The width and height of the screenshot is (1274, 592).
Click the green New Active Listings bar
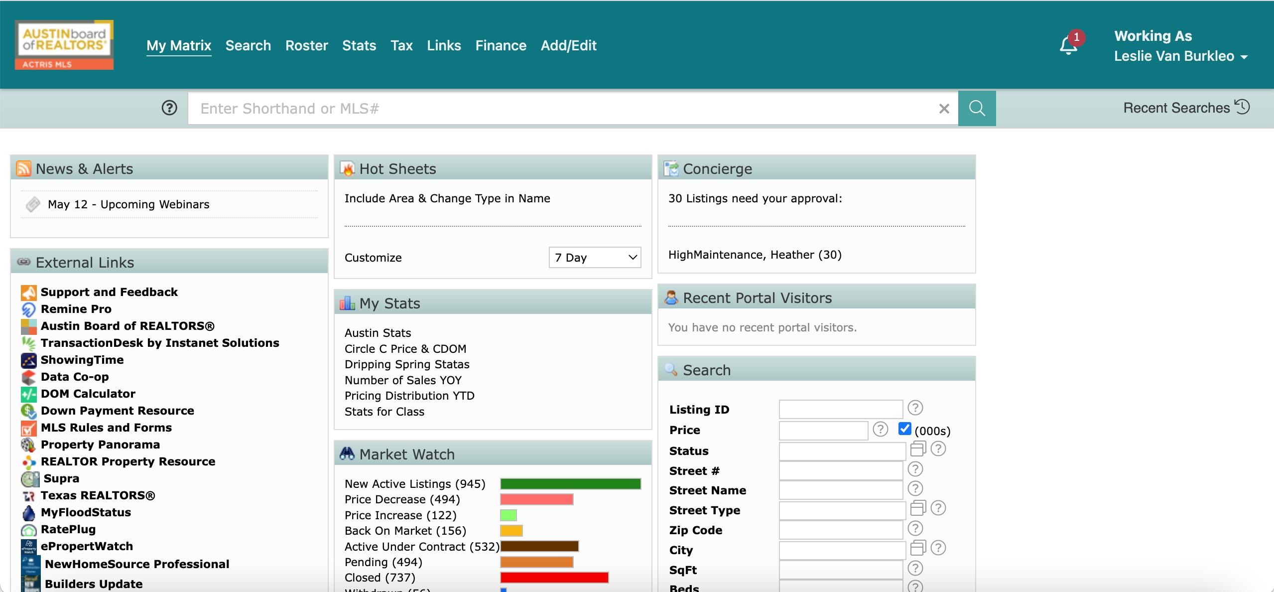(x=570, y=484)
